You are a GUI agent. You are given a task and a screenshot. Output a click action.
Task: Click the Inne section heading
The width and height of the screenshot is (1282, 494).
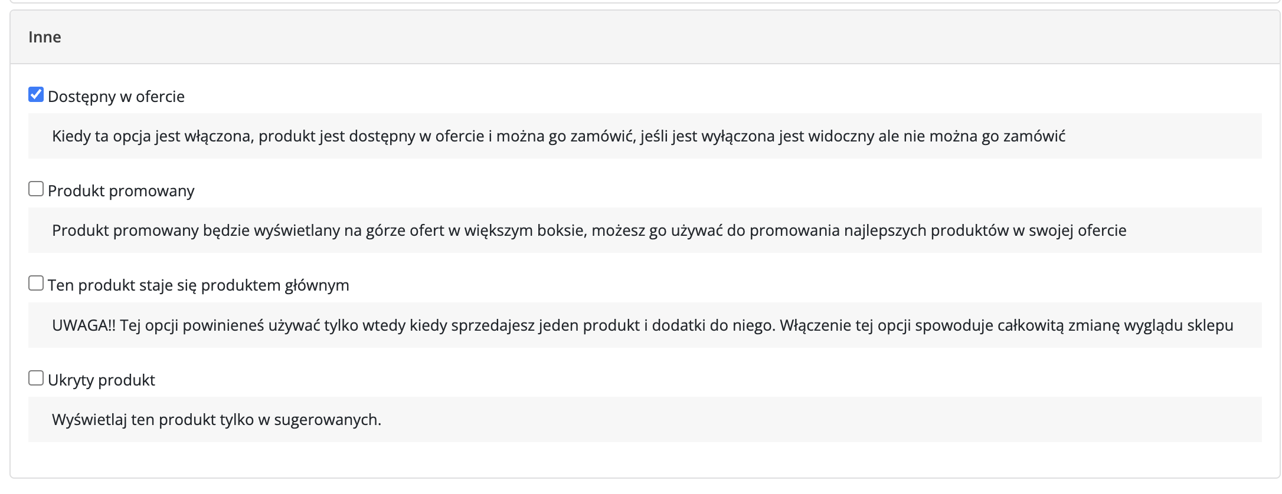click(x=45, y=37)
